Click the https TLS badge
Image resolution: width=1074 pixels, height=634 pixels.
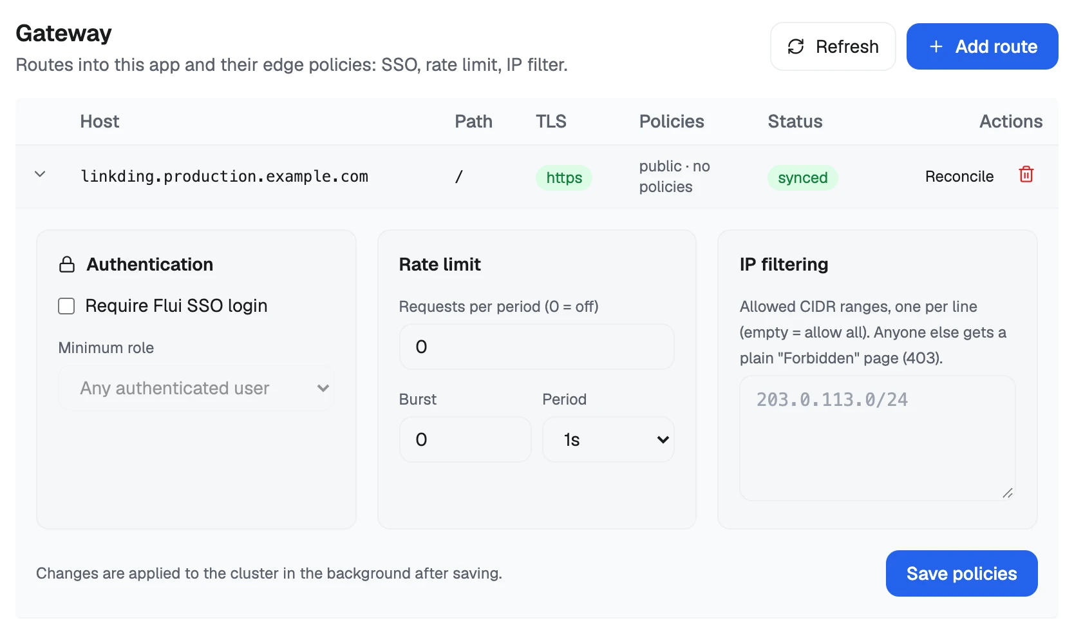point(564,178)
